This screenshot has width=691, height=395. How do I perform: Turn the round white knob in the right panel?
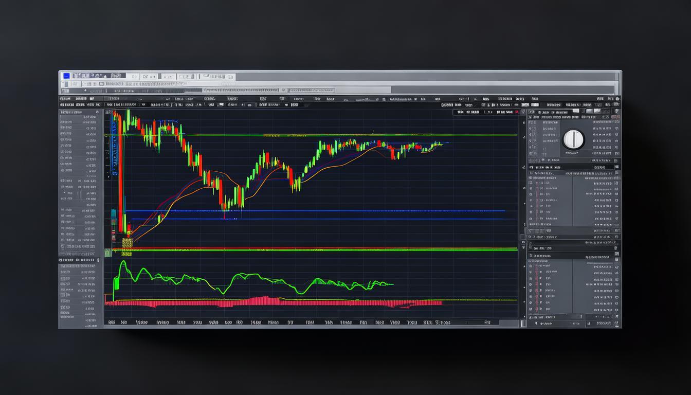coord(573,139)
